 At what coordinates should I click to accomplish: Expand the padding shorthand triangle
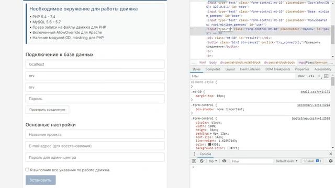pos(211,134)
